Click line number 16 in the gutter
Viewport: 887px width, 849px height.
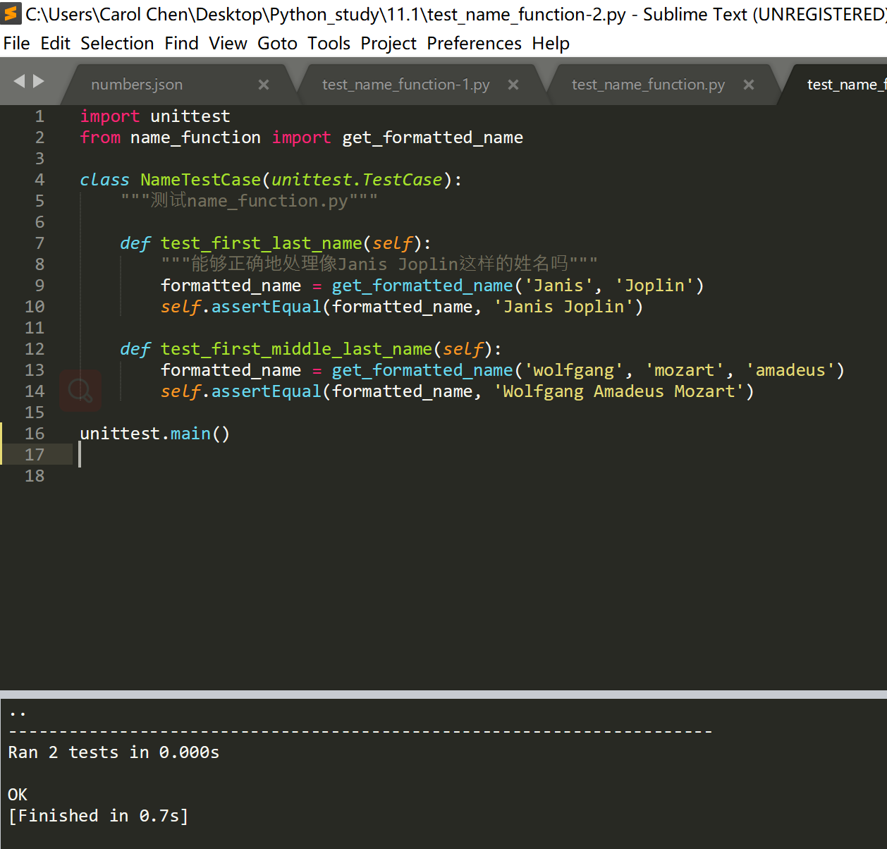click(x=35, y=434)
